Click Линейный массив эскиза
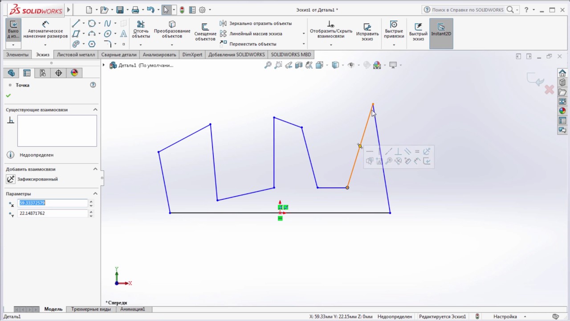This screenshot has height=321, width=570. (251, 33)
